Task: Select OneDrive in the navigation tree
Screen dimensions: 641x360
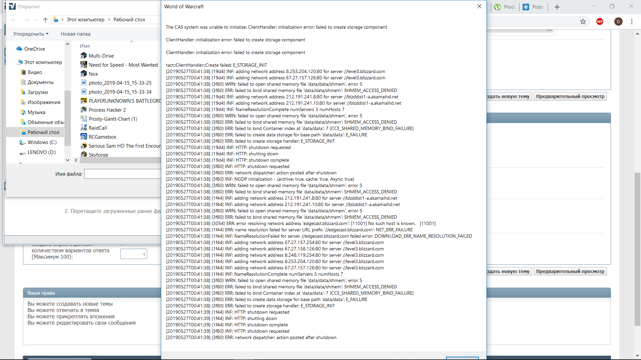Action: pyautogui.click(x=34, y=49)
